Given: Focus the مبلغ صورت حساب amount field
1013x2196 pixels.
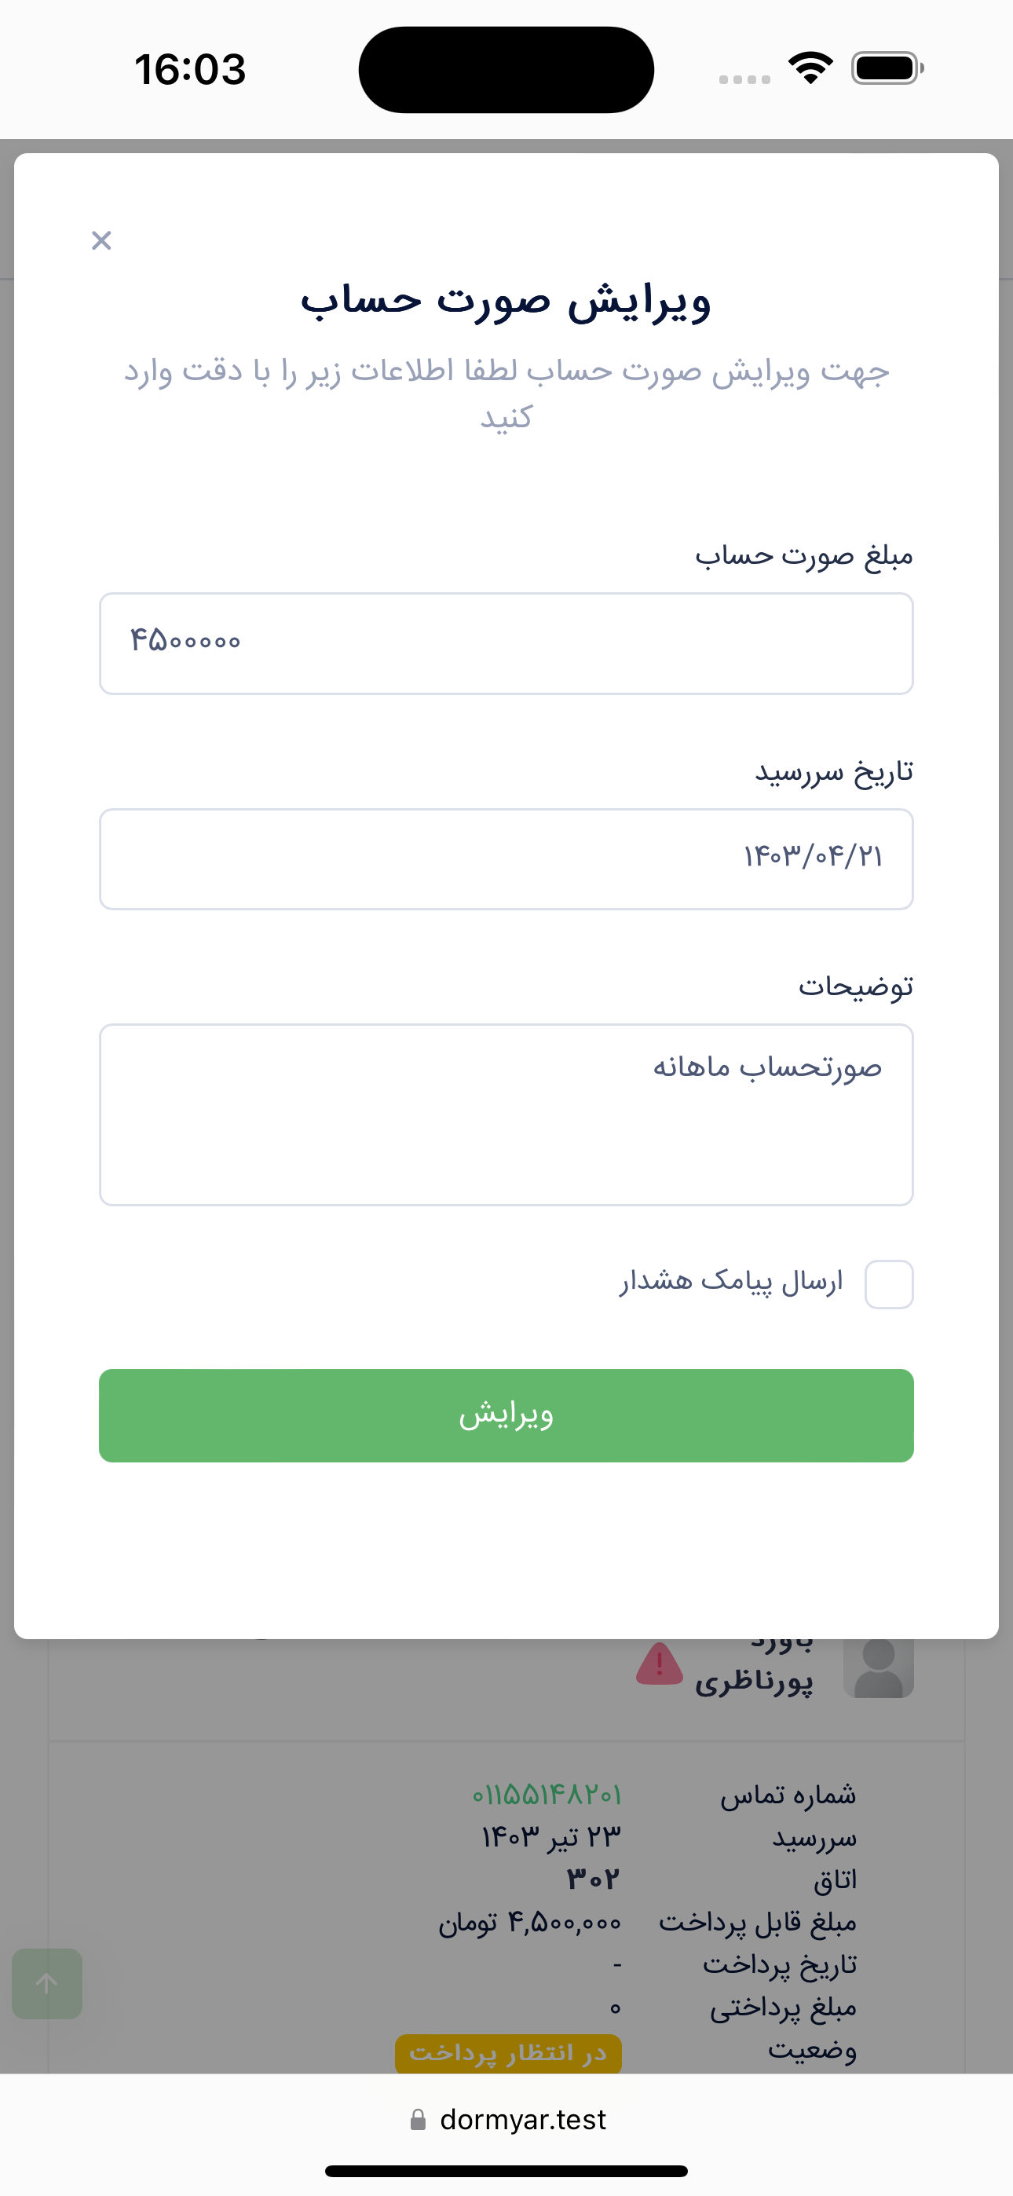Looking at the screenshot, I should [506, 643].
